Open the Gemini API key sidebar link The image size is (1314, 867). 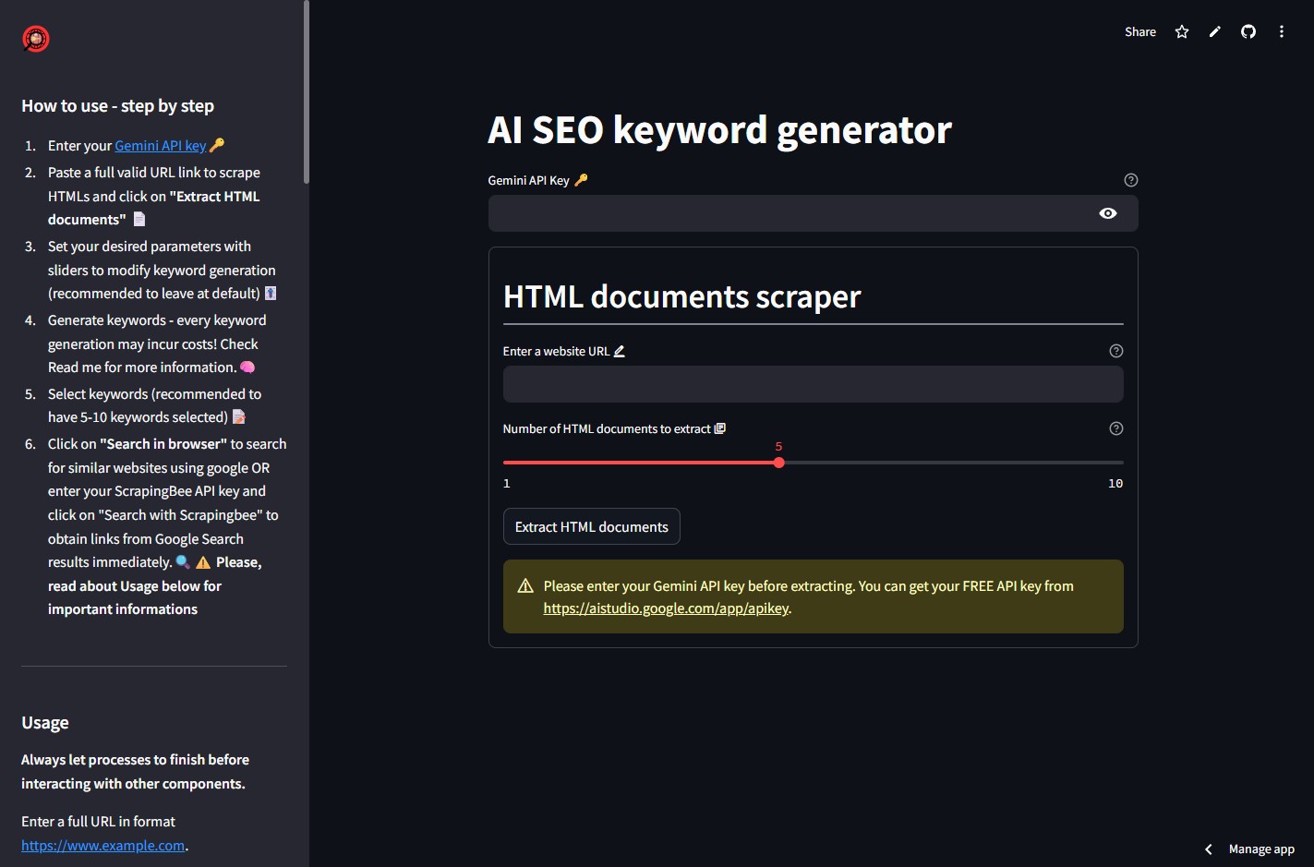161,146
